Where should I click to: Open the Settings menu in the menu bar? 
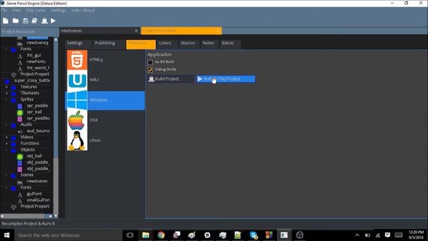[x=58, y=10]
